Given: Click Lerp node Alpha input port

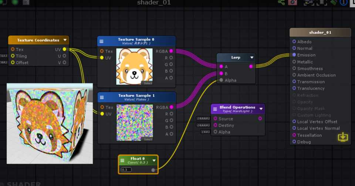Looking at the screenshot, I should point(221,80).
